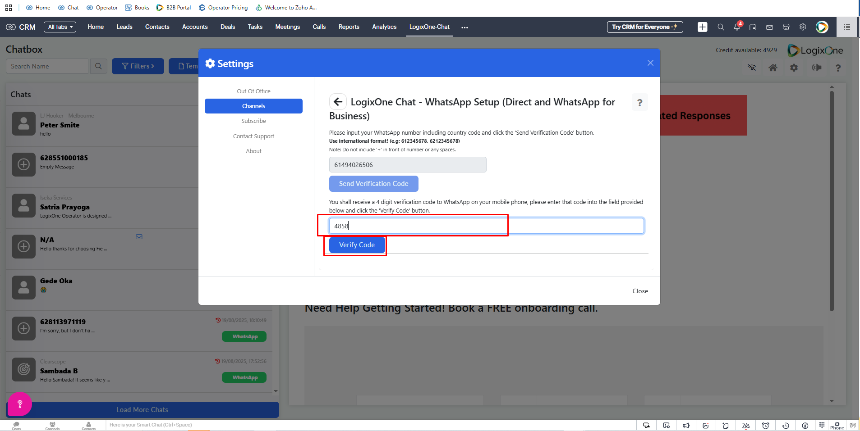Screen dimensions: 860x431
Task: Open About section in Settings
Action: click(x=253, y=151)
